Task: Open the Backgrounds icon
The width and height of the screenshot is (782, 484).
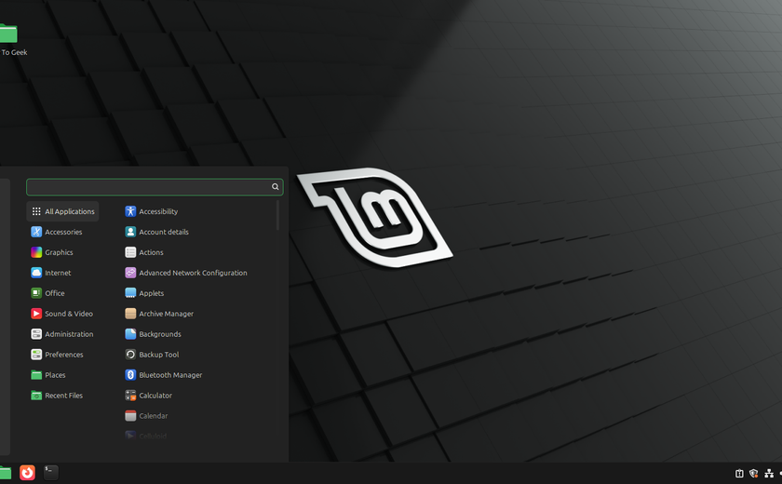Action: coord(130,334)
